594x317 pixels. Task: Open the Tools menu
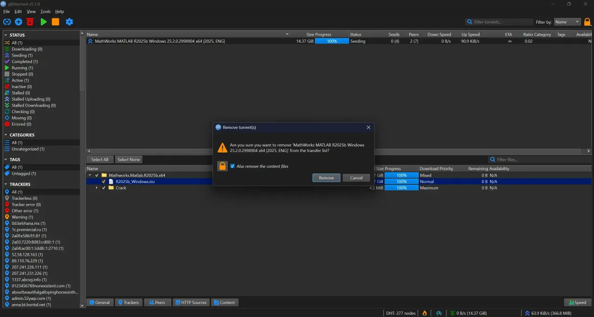(x=45, y=12)
